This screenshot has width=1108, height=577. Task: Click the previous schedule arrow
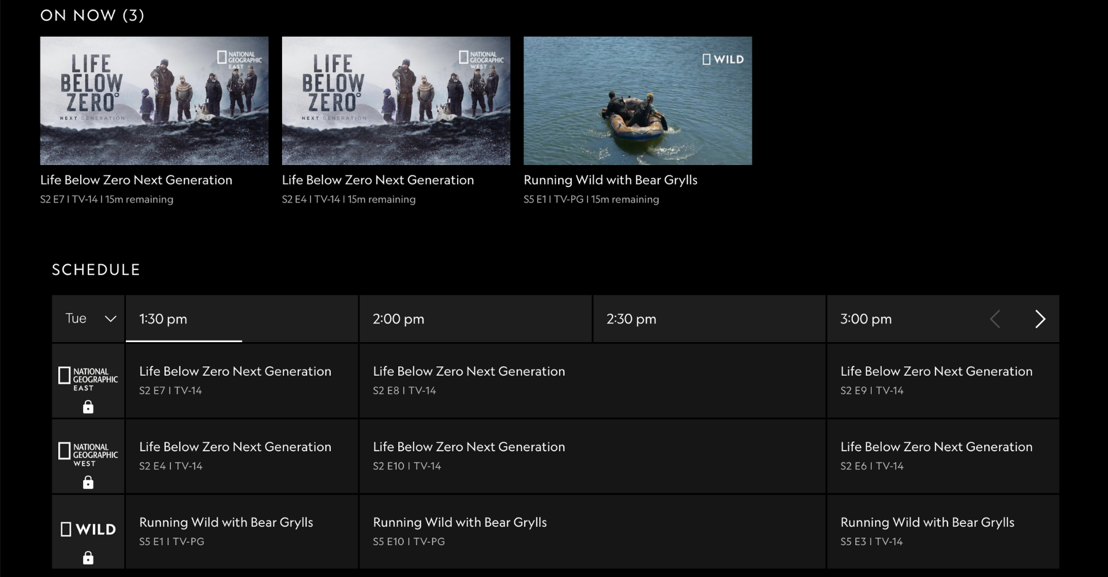[995, 319]
